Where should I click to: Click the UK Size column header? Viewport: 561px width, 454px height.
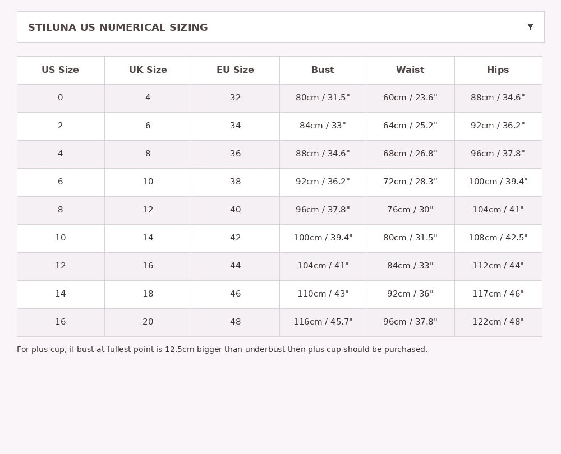tap(148, 70)
